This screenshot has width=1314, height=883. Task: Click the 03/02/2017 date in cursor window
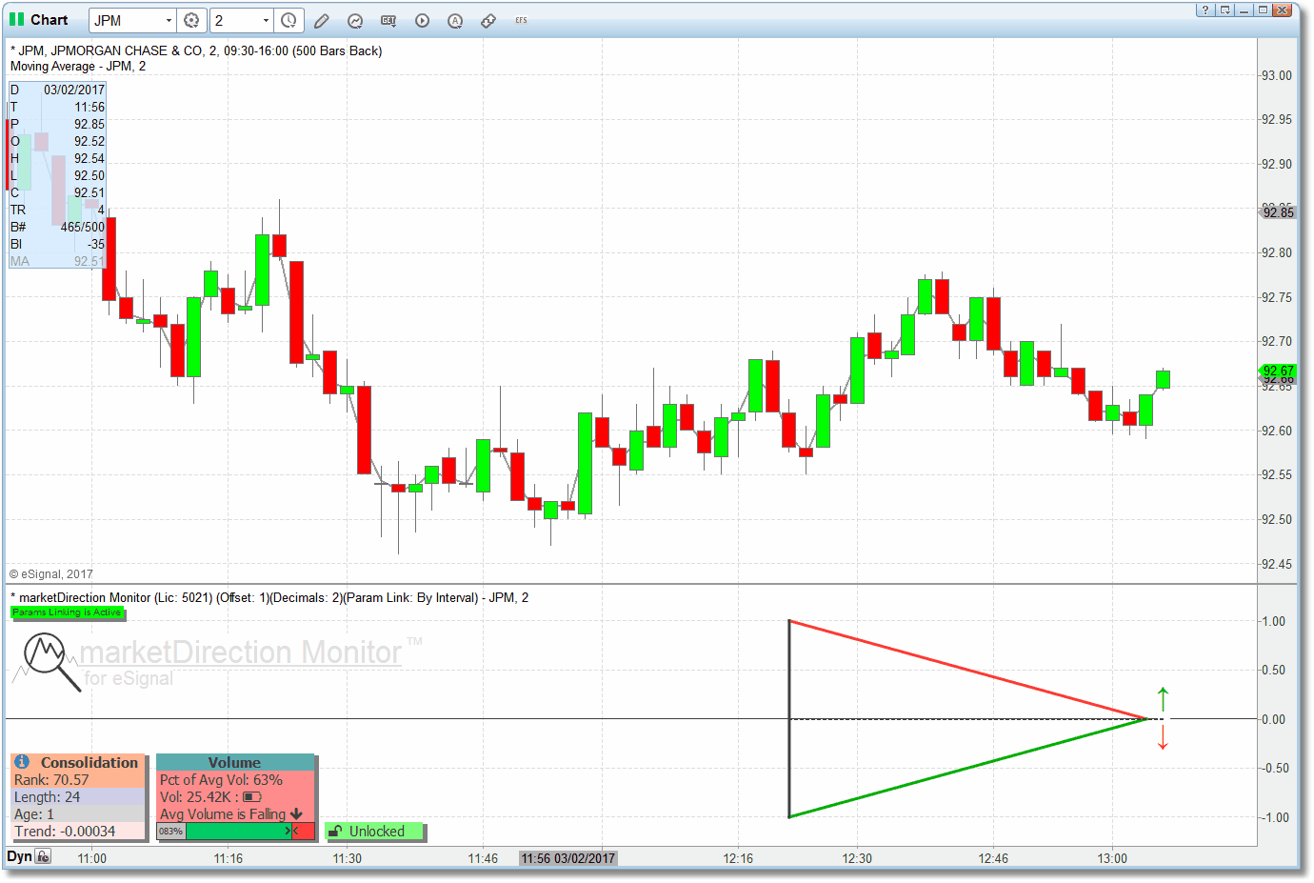(x=74, y=90)
